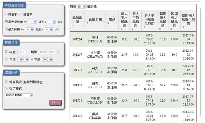This screenshot has height=123, width=205.
Task: Click wind speed value 25.8
Action: click(x=124, y=70)
